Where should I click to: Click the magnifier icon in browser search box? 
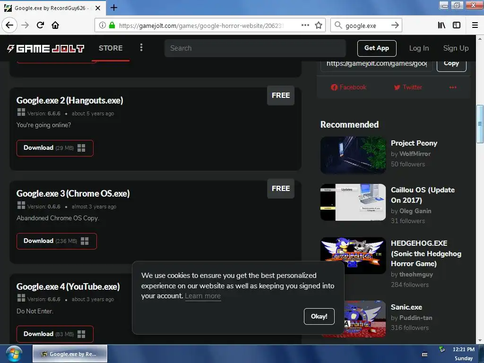point(338,26)
